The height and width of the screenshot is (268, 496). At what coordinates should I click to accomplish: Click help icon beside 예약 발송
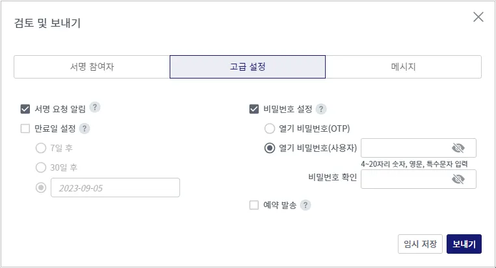[x=306, y=205]
